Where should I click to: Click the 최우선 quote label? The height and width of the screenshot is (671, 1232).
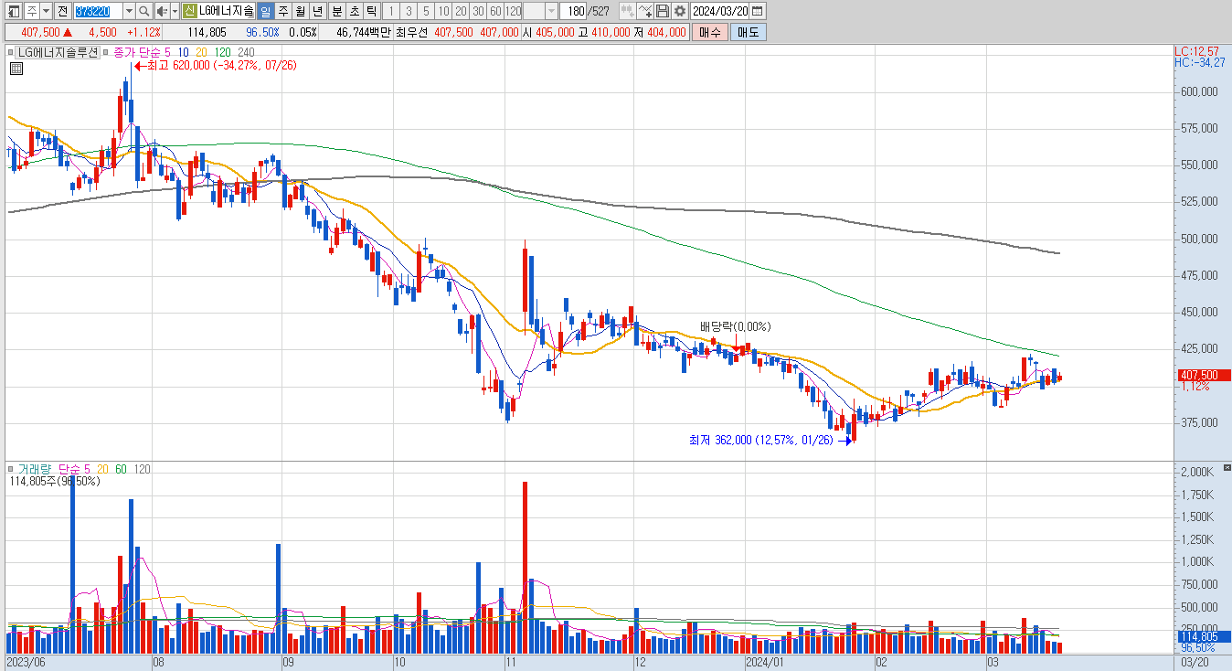pyautogui.click(x=412, y=32)
